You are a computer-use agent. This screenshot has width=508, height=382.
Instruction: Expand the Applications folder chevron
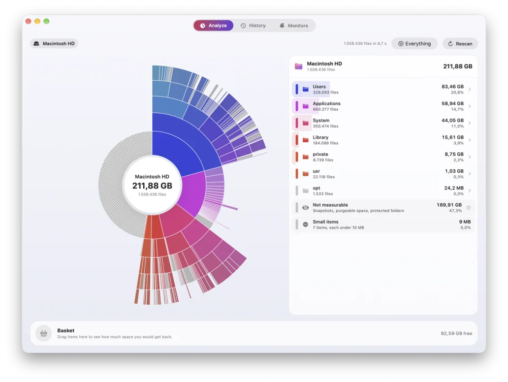pos(470,106)
